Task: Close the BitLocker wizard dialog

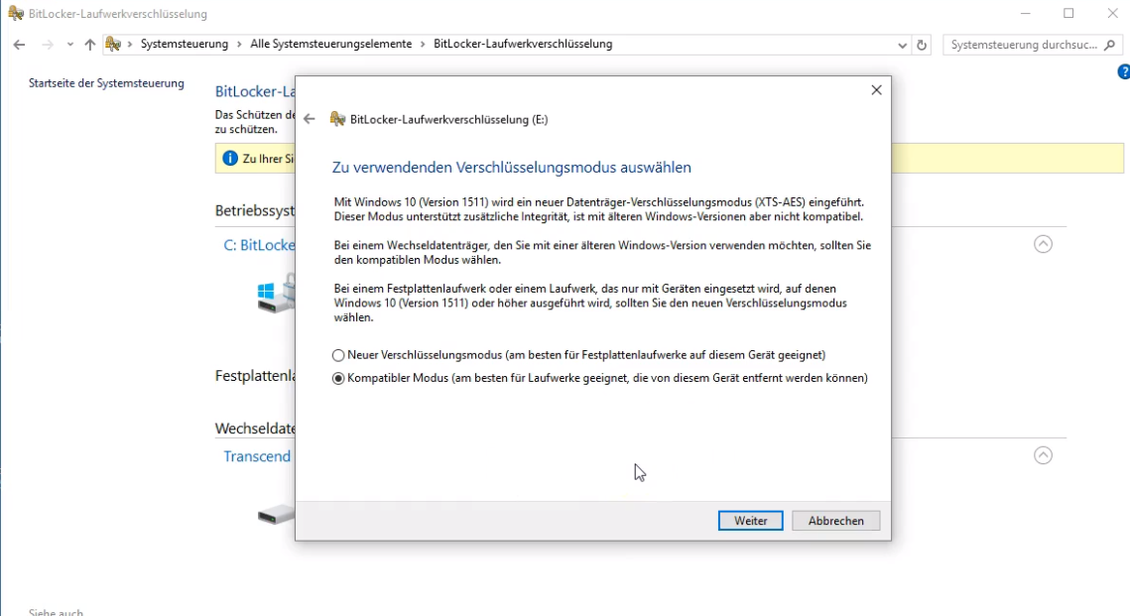Action: tap(876, 90)
